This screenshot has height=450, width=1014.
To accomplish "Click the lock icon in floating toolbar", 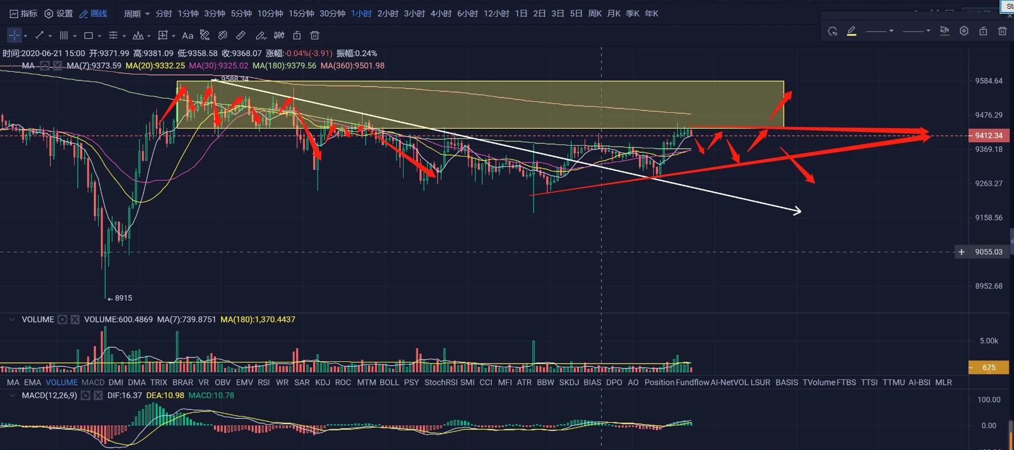I will 983,31.
